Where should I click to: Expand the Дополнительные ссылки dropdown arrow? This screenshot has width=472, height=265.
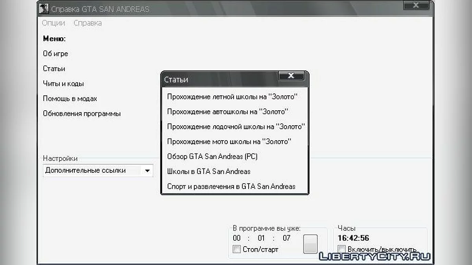(147, 171)
